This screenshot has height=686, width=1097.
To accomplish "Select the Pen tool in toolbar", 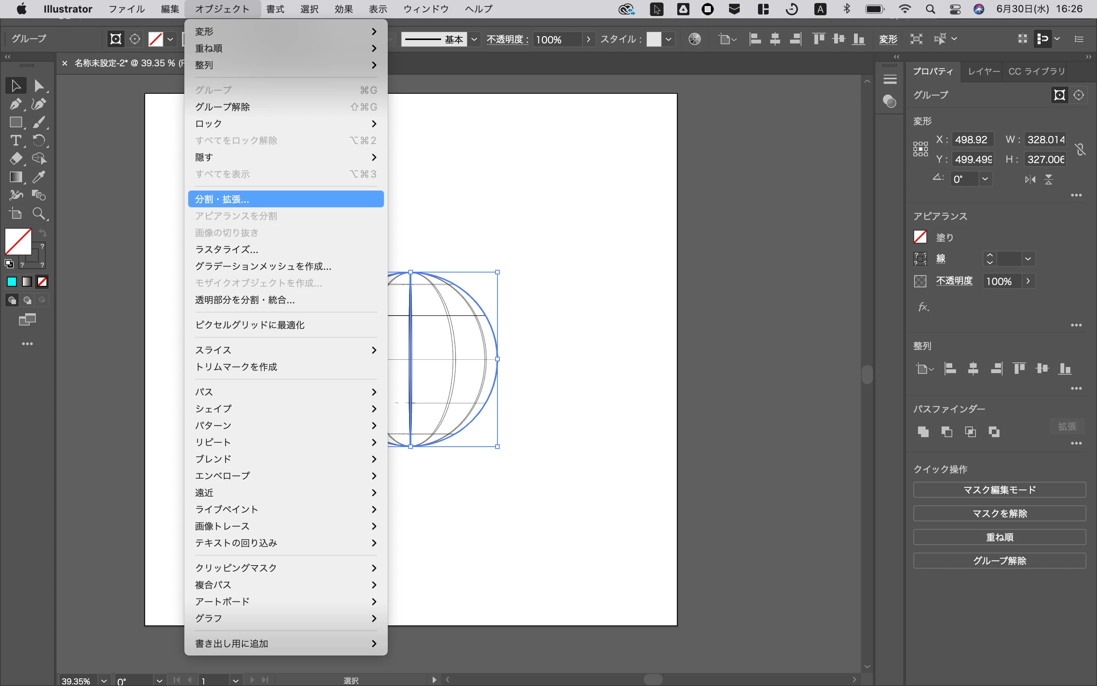I will 15,104.
